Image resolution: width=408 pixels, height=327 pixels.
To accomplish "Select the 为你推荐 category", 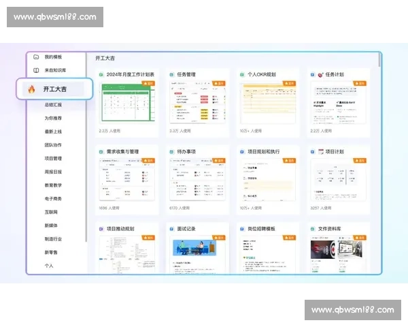I will pos(53,118).
